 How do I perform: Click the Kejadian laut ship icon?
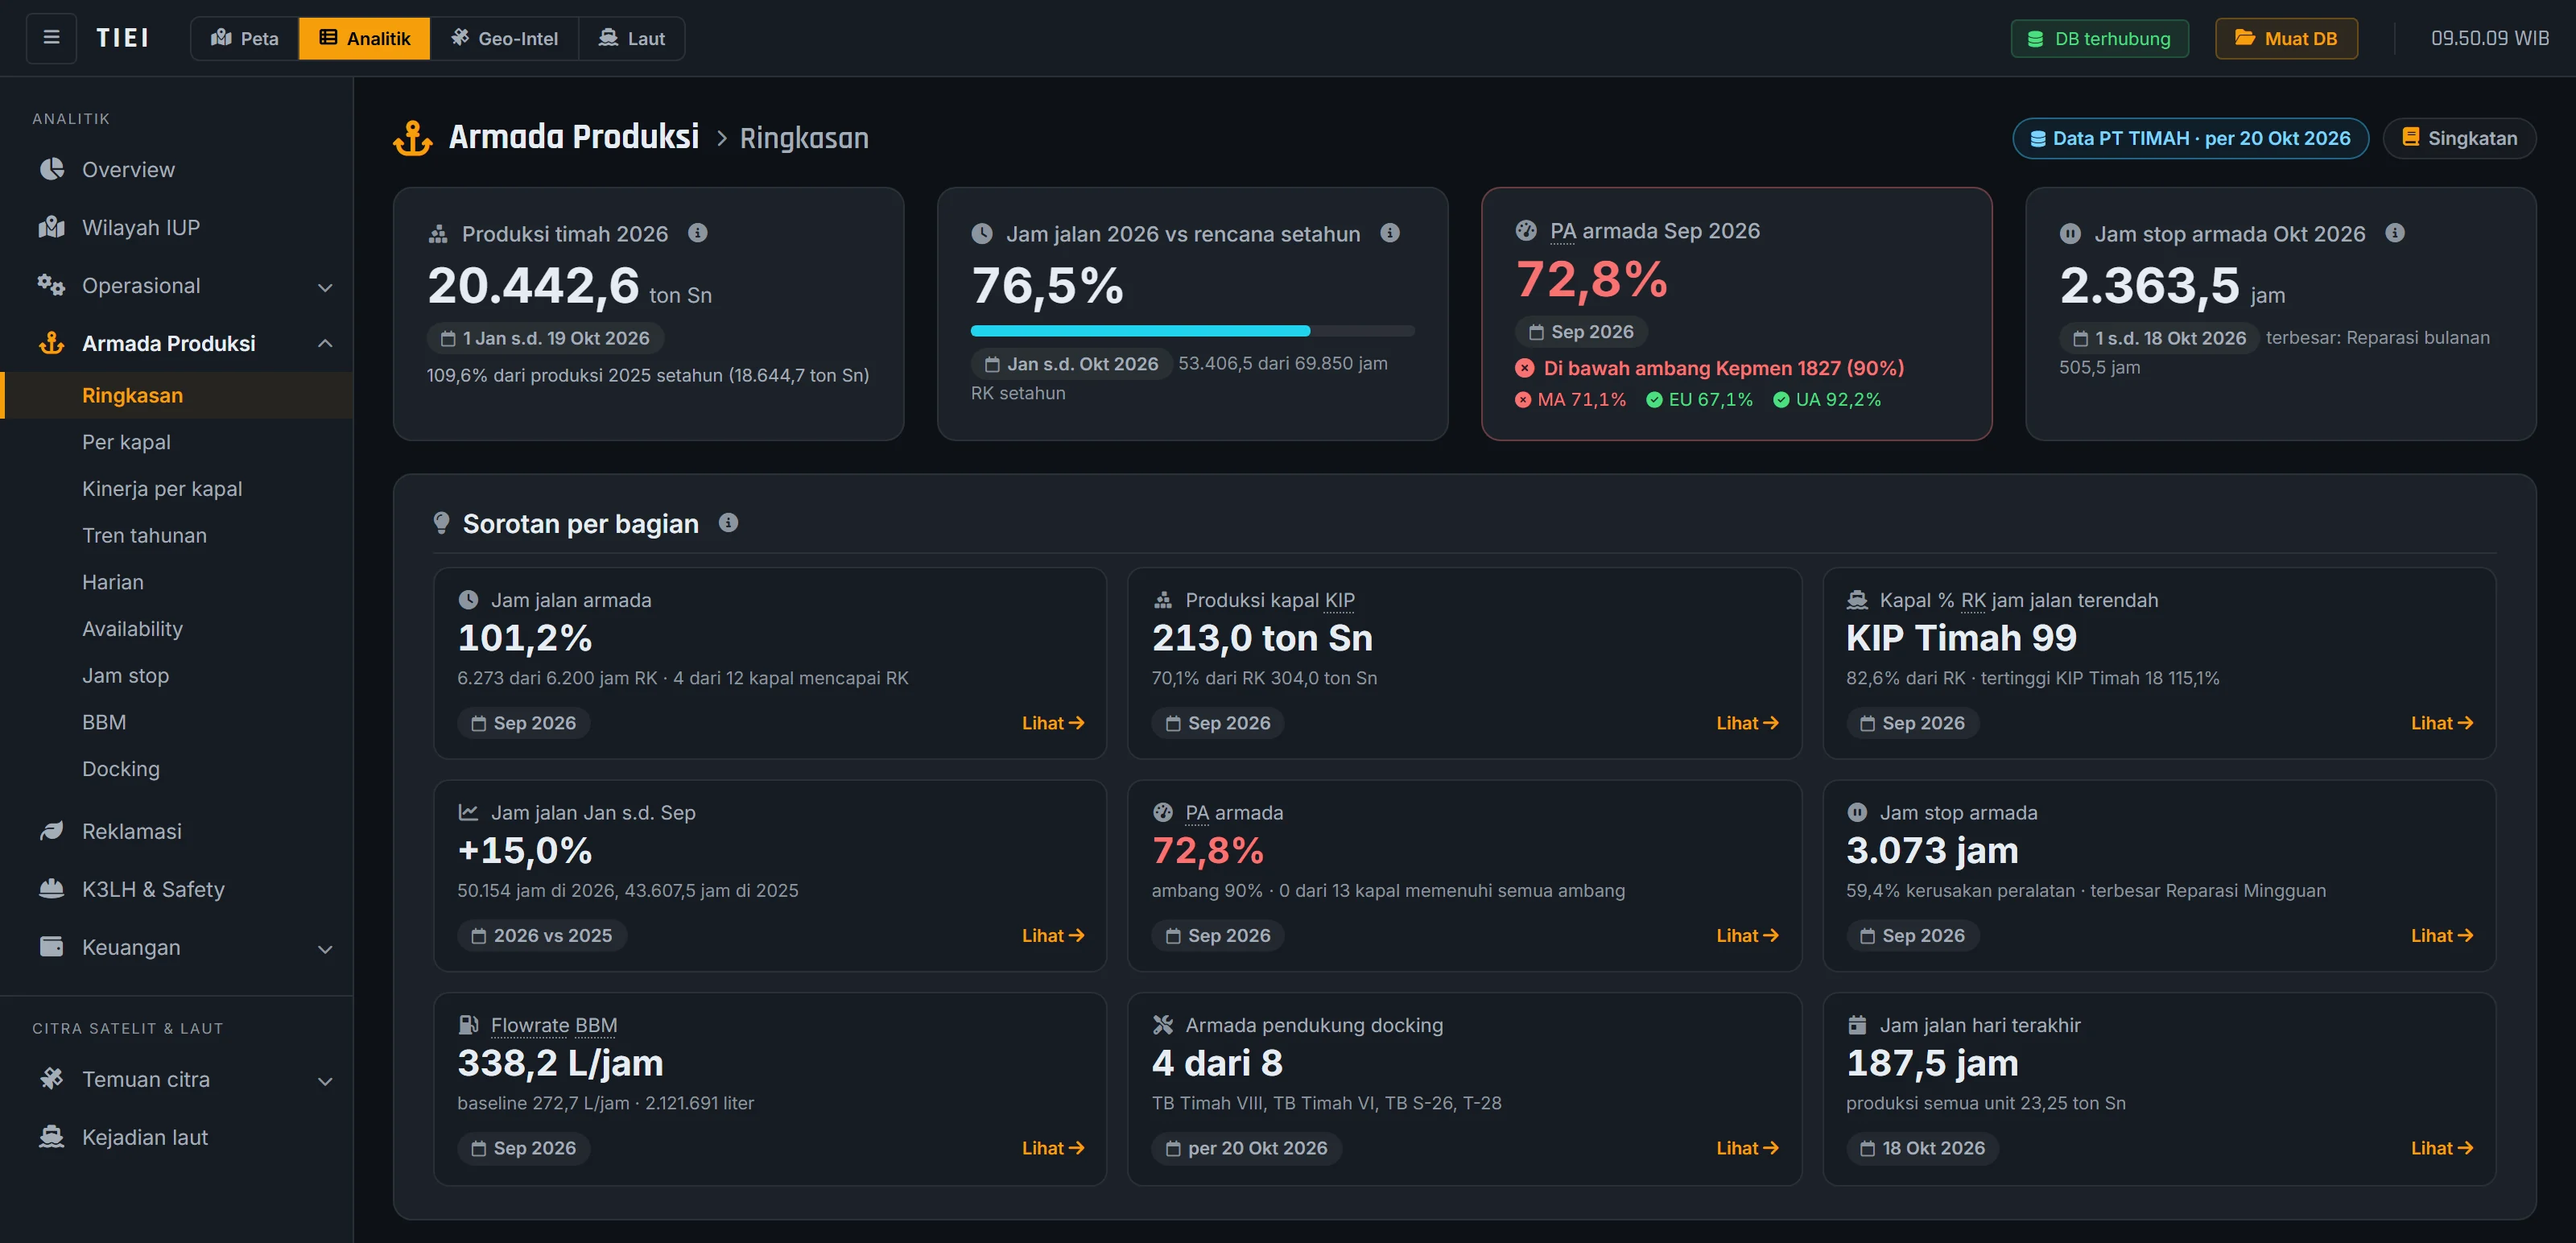[x=52, y=1137]
